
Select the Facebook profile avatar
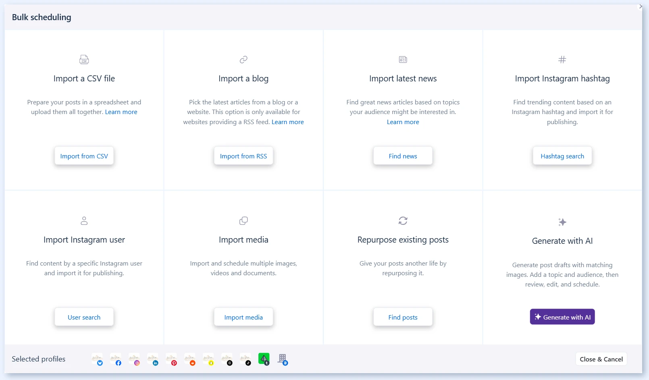(116, 359)
